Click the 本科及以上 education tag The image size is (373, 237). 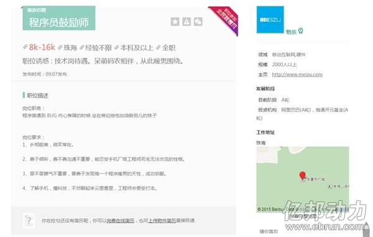point(137,48)
